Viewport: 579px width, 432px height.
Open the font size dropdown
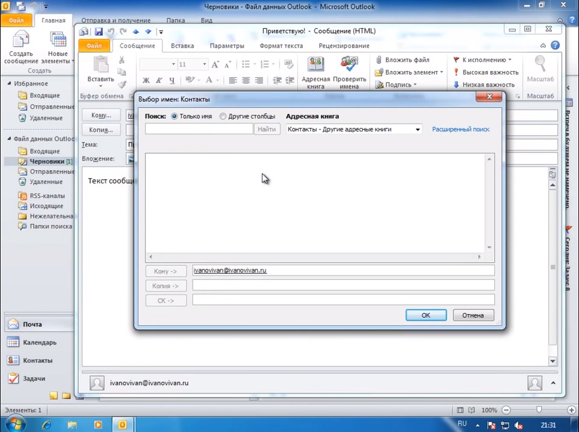click(x=205, y=64)
